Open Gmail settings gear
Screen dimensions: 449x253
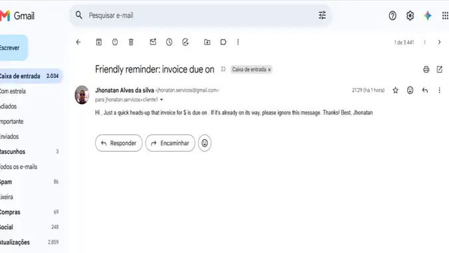[410, 15]
